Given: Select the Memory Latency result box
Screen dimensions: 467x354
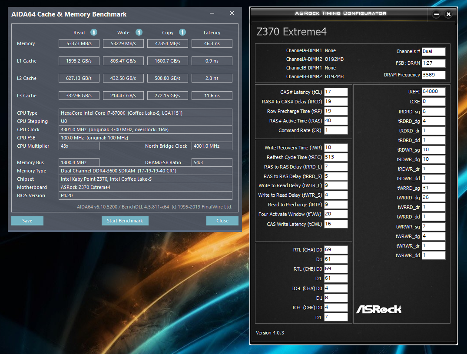Looking at the screenshot, I should pos(212,43).
